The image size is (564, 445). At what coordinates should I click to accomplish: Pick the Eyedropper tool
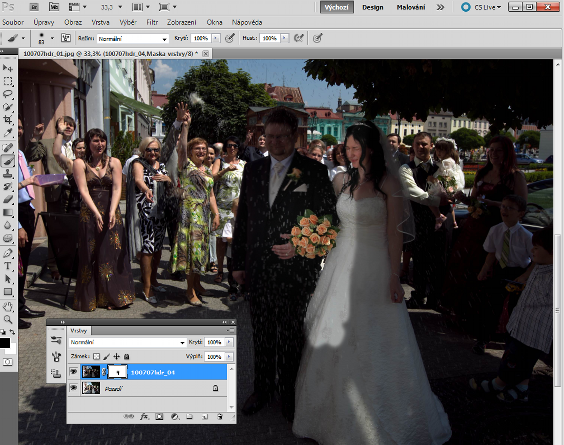pyautogui.click(x=8, y=133)
